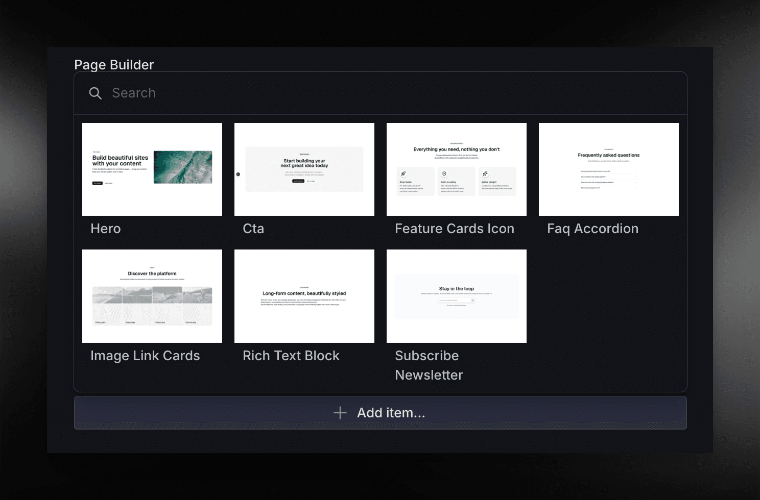Pick the Subscribe Newsletter thumbnail
The height and width of the screenshot is (500, 760).
pos(457,296)
